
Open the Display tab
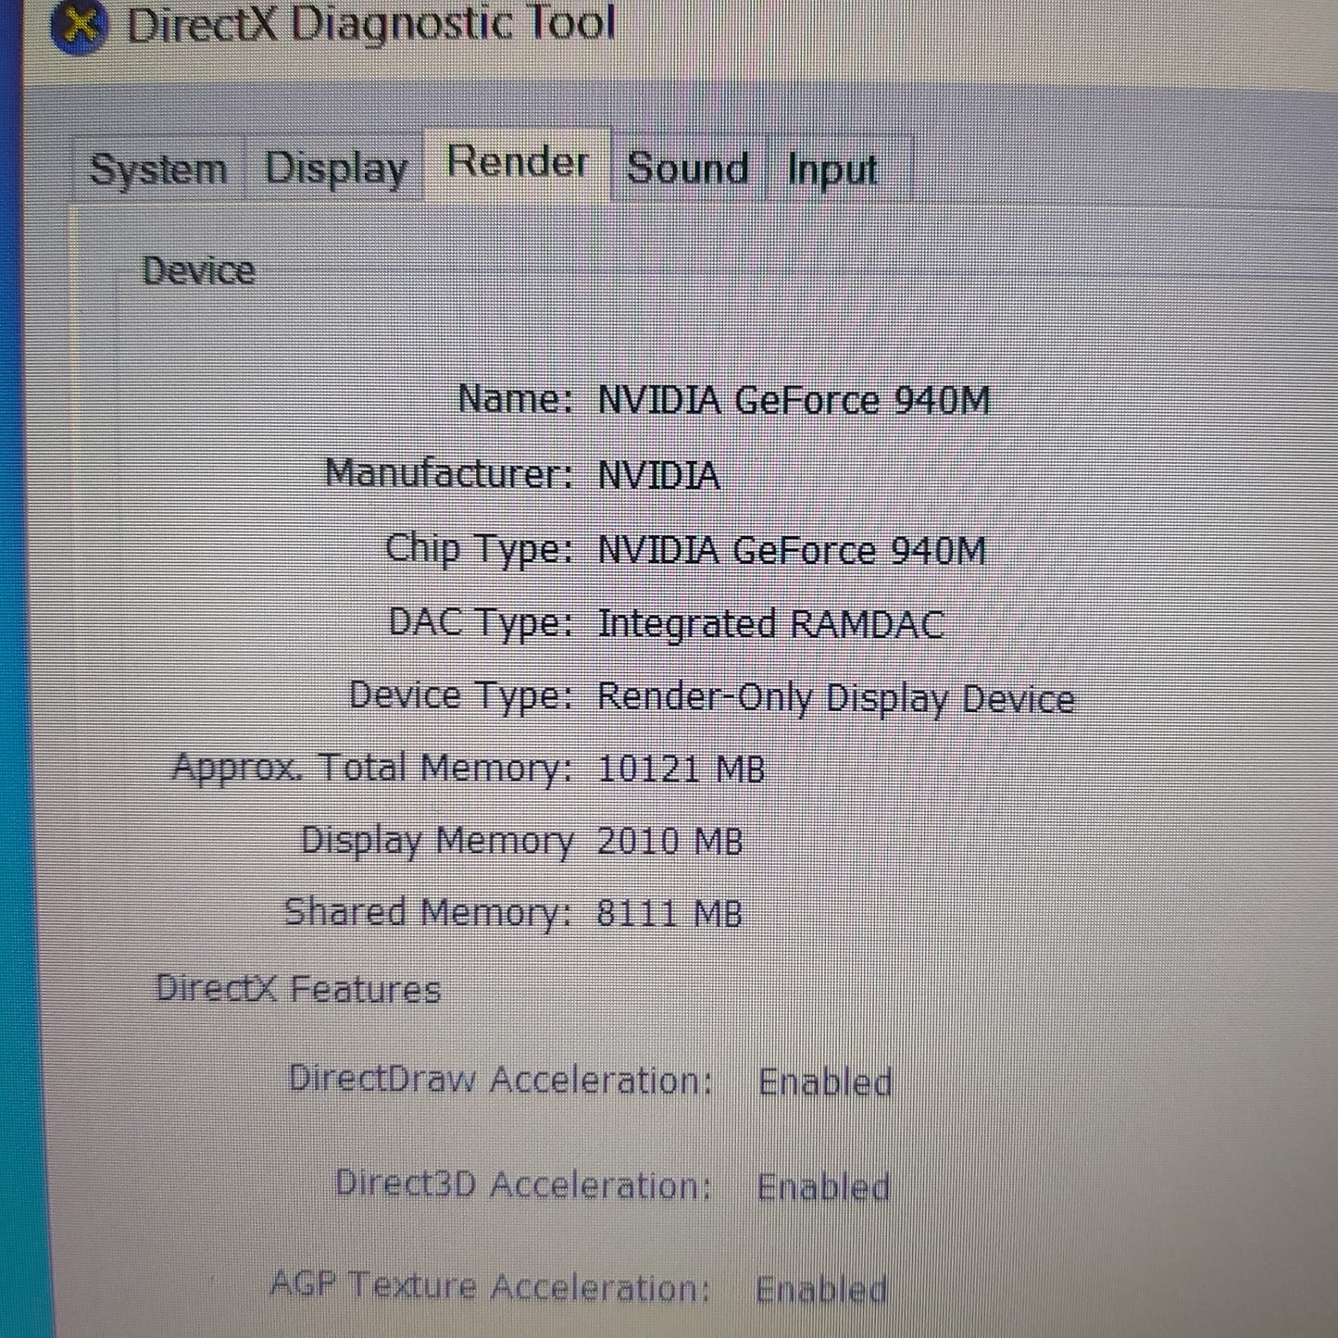335,169
